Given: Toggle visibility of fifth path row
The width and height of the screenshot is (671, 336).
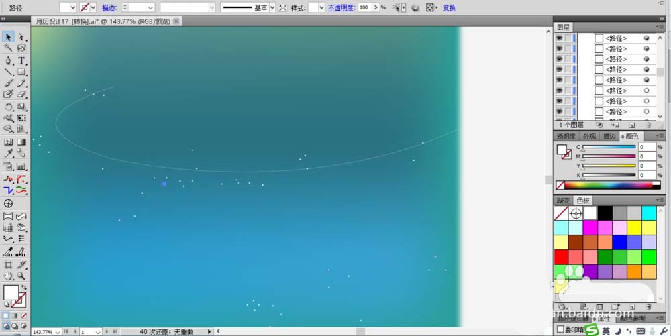Looking at the screenshot, I should coord(560,80).
